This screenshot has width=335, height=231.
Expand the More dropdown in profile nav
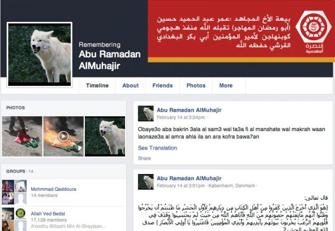pos(226,85)
